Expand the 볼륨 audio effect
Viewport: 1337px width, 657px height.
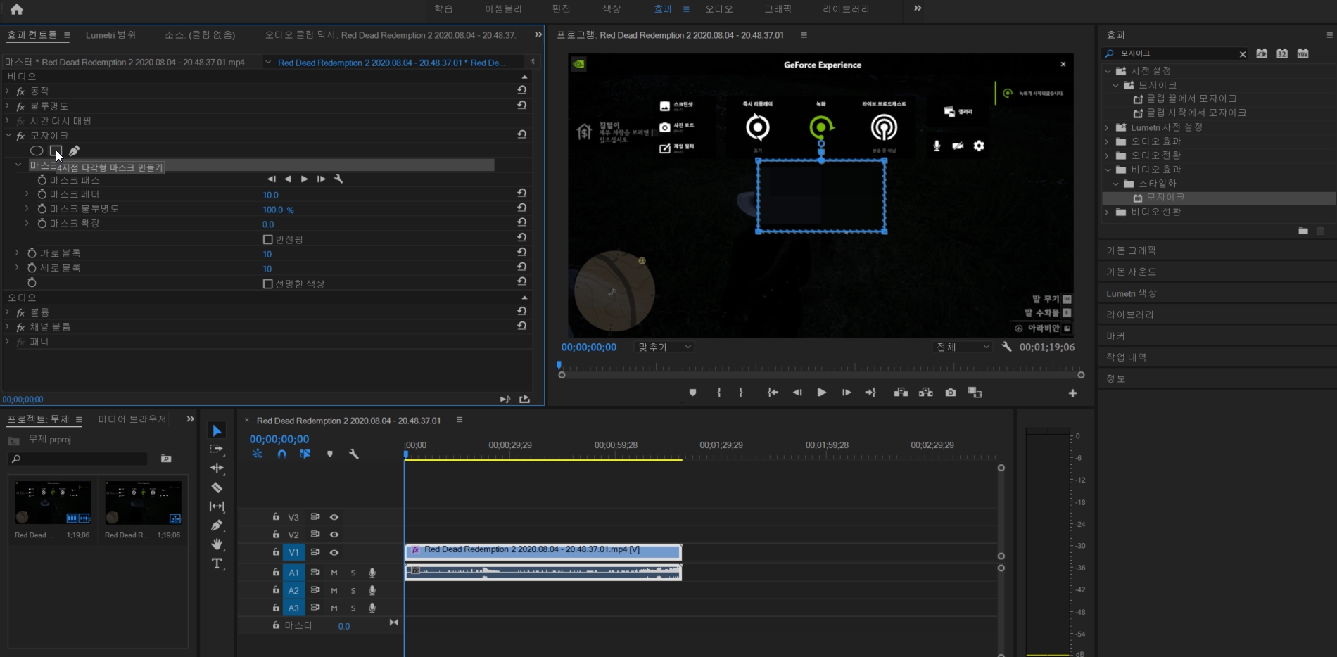click(x=8, y=312)
